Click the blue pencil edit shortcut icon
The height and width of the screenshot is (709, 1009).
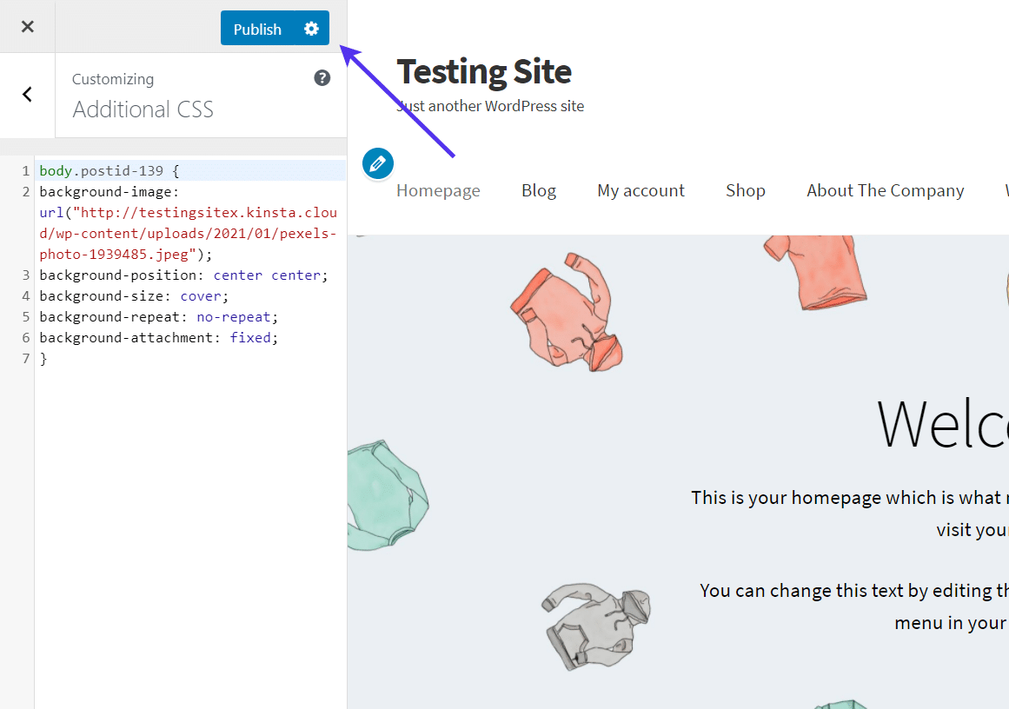[x=377, y=163]
